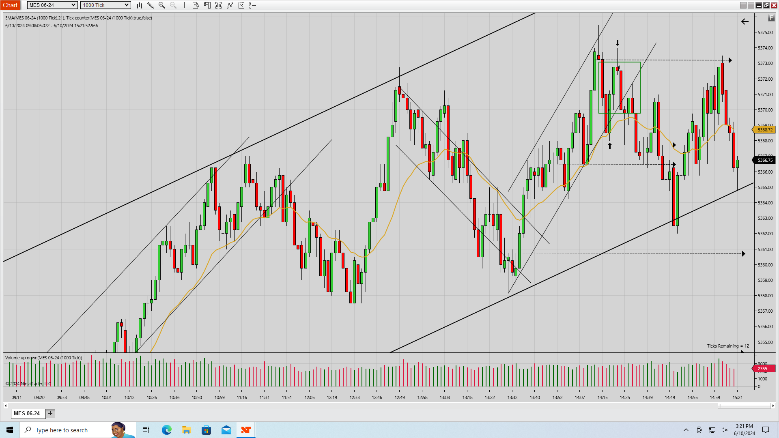Open the data box icon
Screen dimensions: 779x438
(x=196, y=5)
